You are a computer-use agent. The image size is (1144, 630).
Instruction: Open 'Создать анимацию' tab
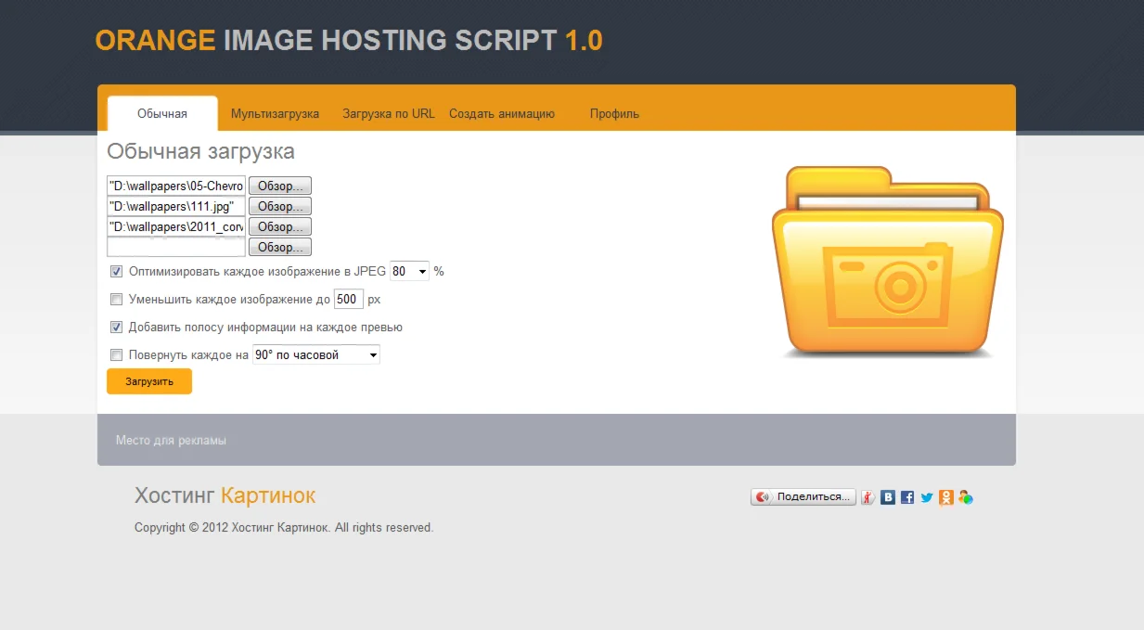(502, 114)
